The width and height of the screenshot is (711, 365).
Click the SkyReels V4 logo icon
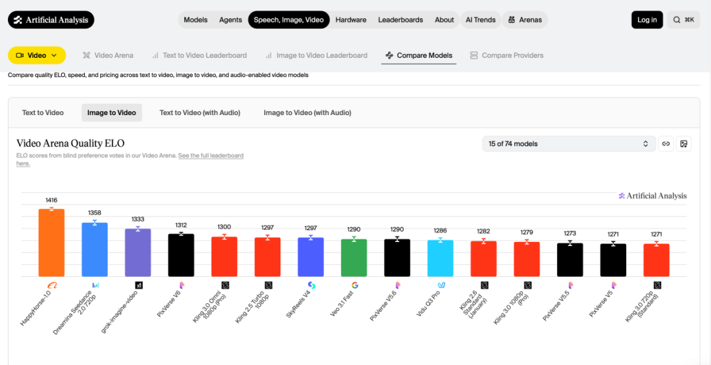(311, 285)
